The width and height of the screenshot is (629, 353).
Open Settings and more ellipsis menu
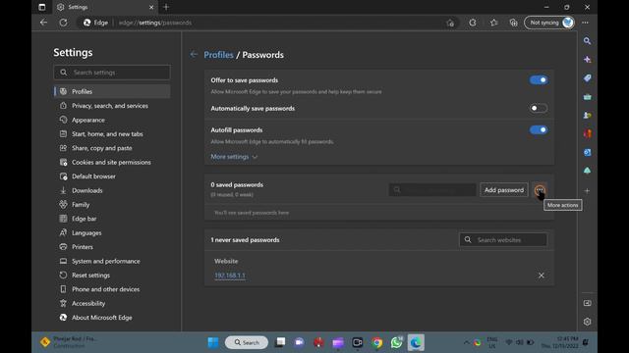click(x=586, y=23)
